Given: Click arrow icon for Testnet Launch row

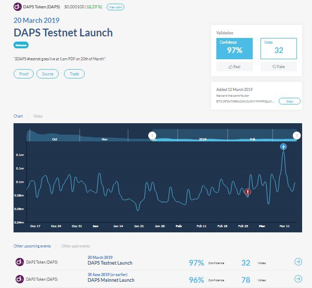Looking at the screenshot, I should pyautogui.click(x=298, y=261).
